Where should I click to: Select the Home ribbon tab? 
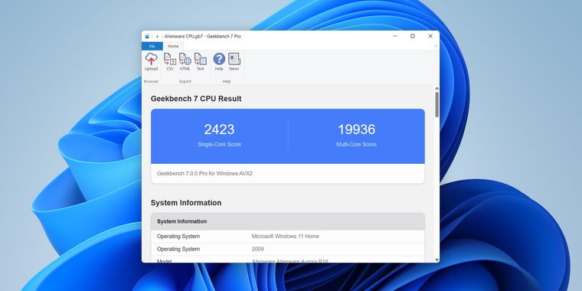pos(173,46)
